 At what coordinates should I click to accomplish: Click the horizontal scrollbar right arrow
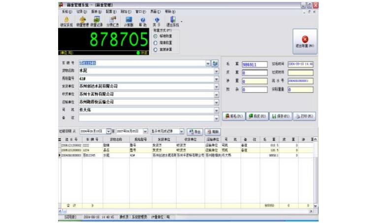pyautogui.click(x=311, y=211)
